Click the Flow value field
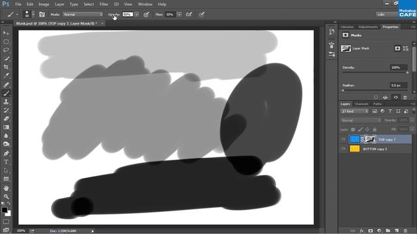417x234 pixels. 170,14
